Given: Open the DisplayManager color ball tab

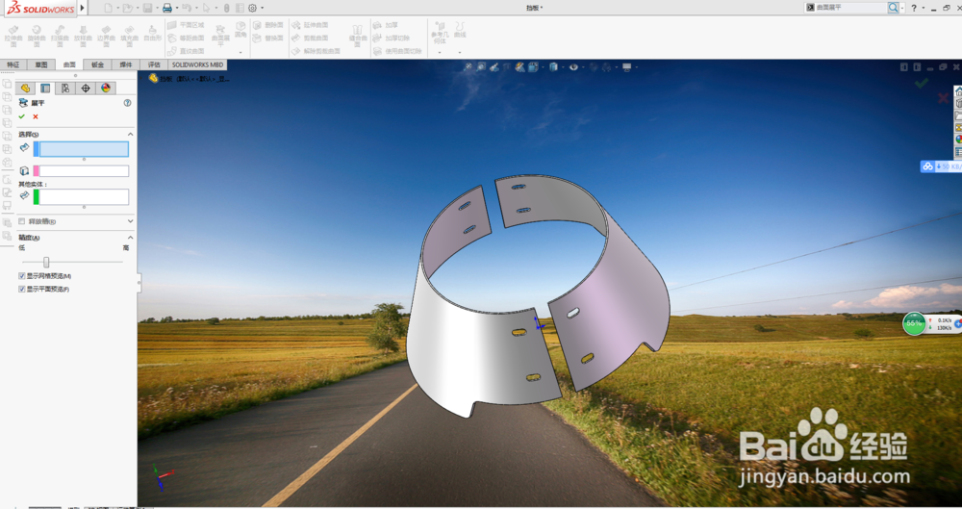Looking at the screenshot, I should point(106,89).
